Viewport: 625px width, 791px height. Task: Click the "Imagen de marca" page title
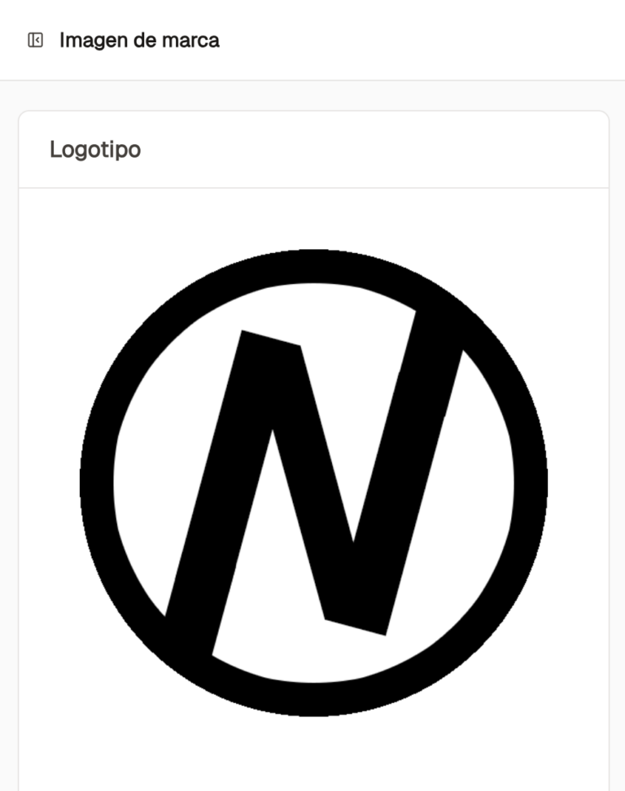[139, 41]
